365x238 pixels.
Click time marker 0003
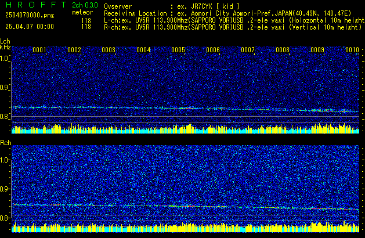109,50
